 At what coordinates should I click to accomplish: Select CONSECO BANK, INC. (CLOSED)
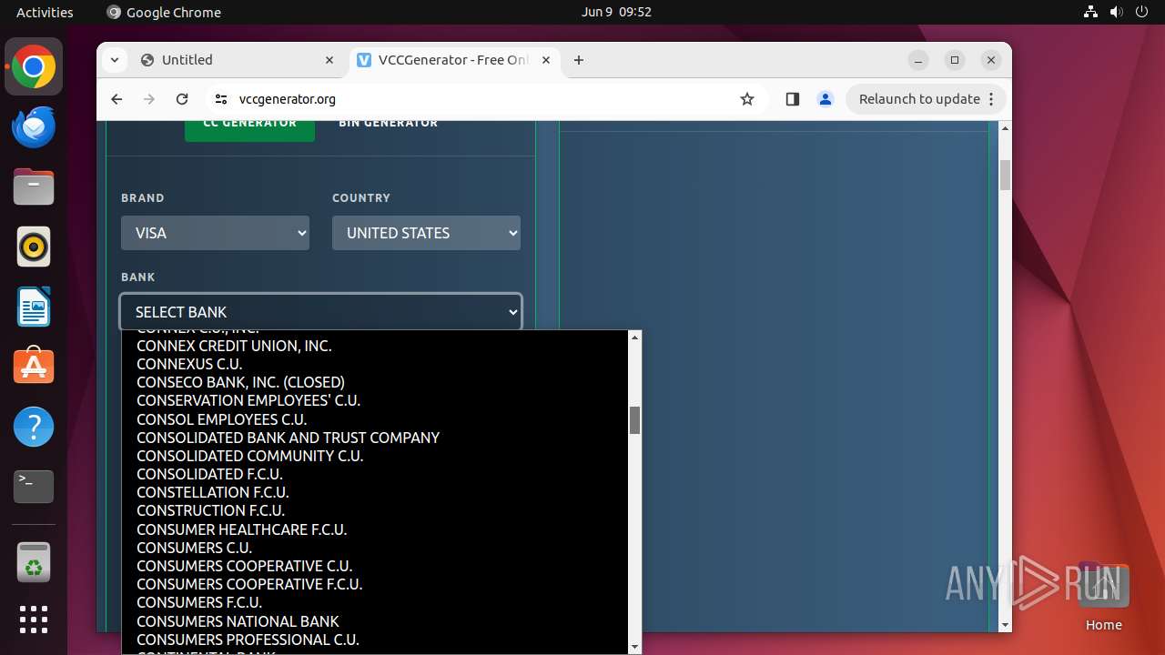(375, 382)
